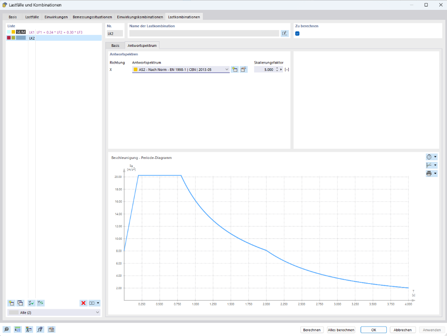Click the two-panel view layout icon

point(92,303)
